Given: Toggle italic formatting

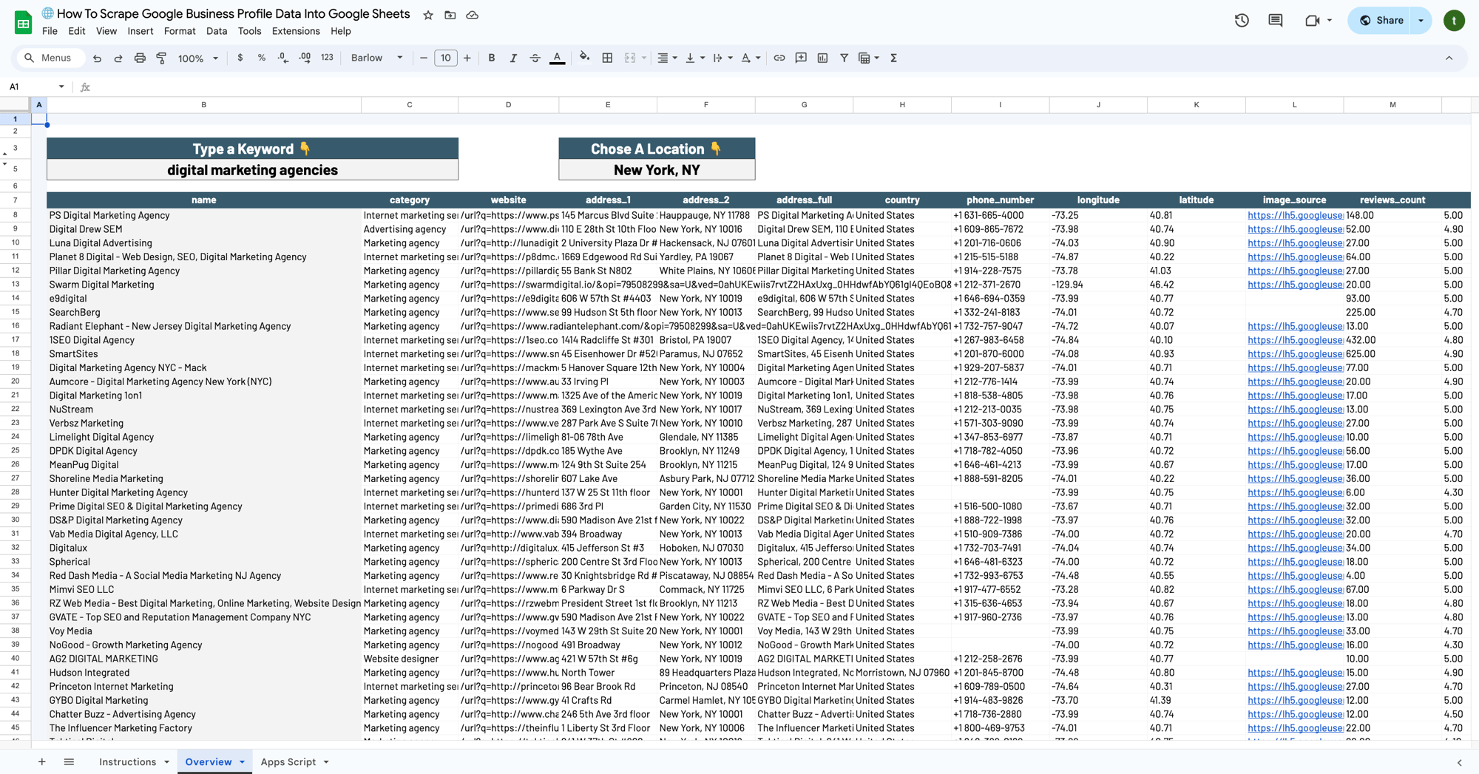Looking at the screenshot, I should point(513,58).
